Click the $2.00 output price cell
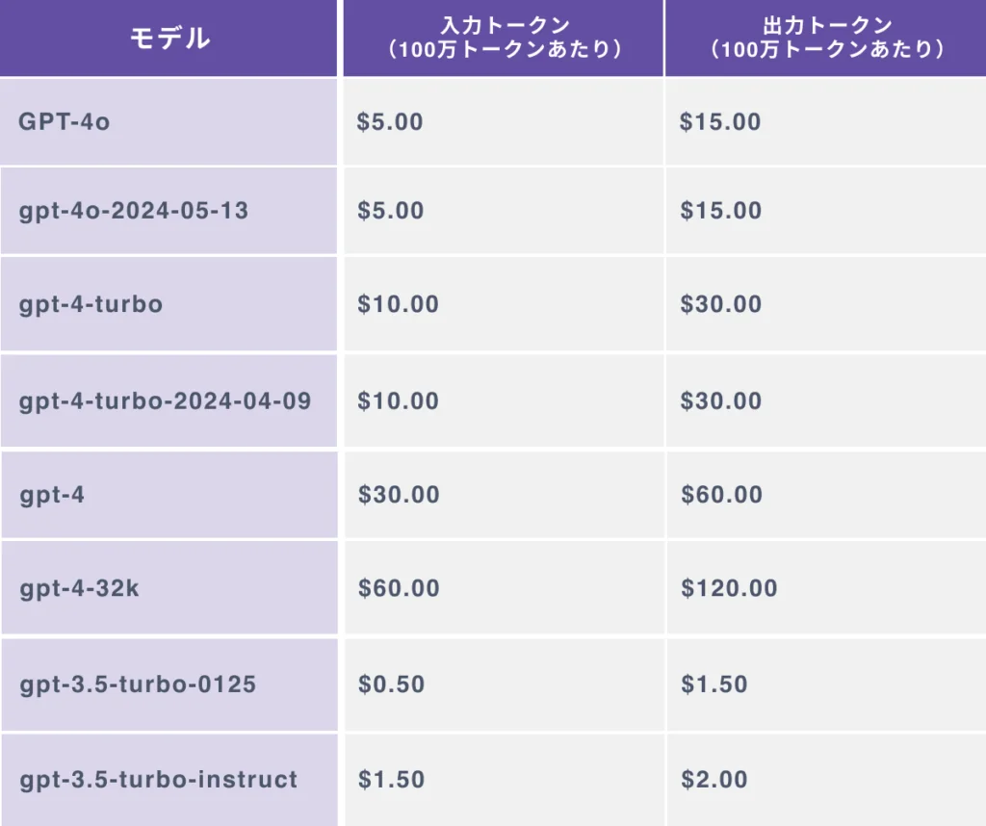Screen dimensions: 986x826 click(x=714, y=779)
